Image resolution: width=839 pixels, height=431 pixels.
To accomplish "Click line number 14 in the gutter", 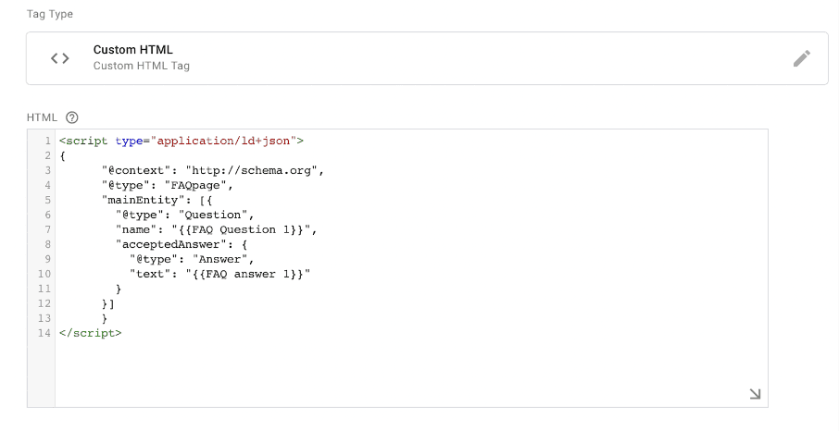I will pos(44,333).
